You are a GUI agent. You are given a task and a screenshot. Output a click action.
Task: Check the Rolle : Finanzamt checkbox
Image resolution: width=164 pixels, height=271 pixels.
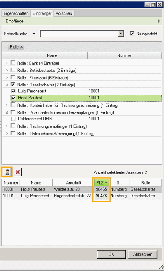(x=13, y=77)
